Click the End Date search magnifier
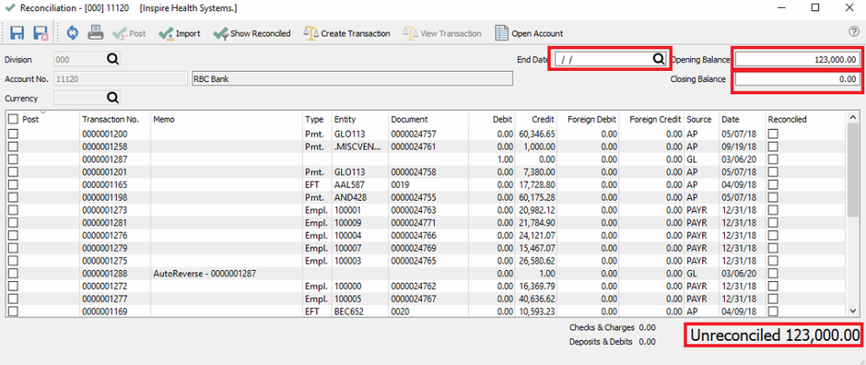Image resolution: width=866 pixels, height=365 pixels. [x=658, y=60]
